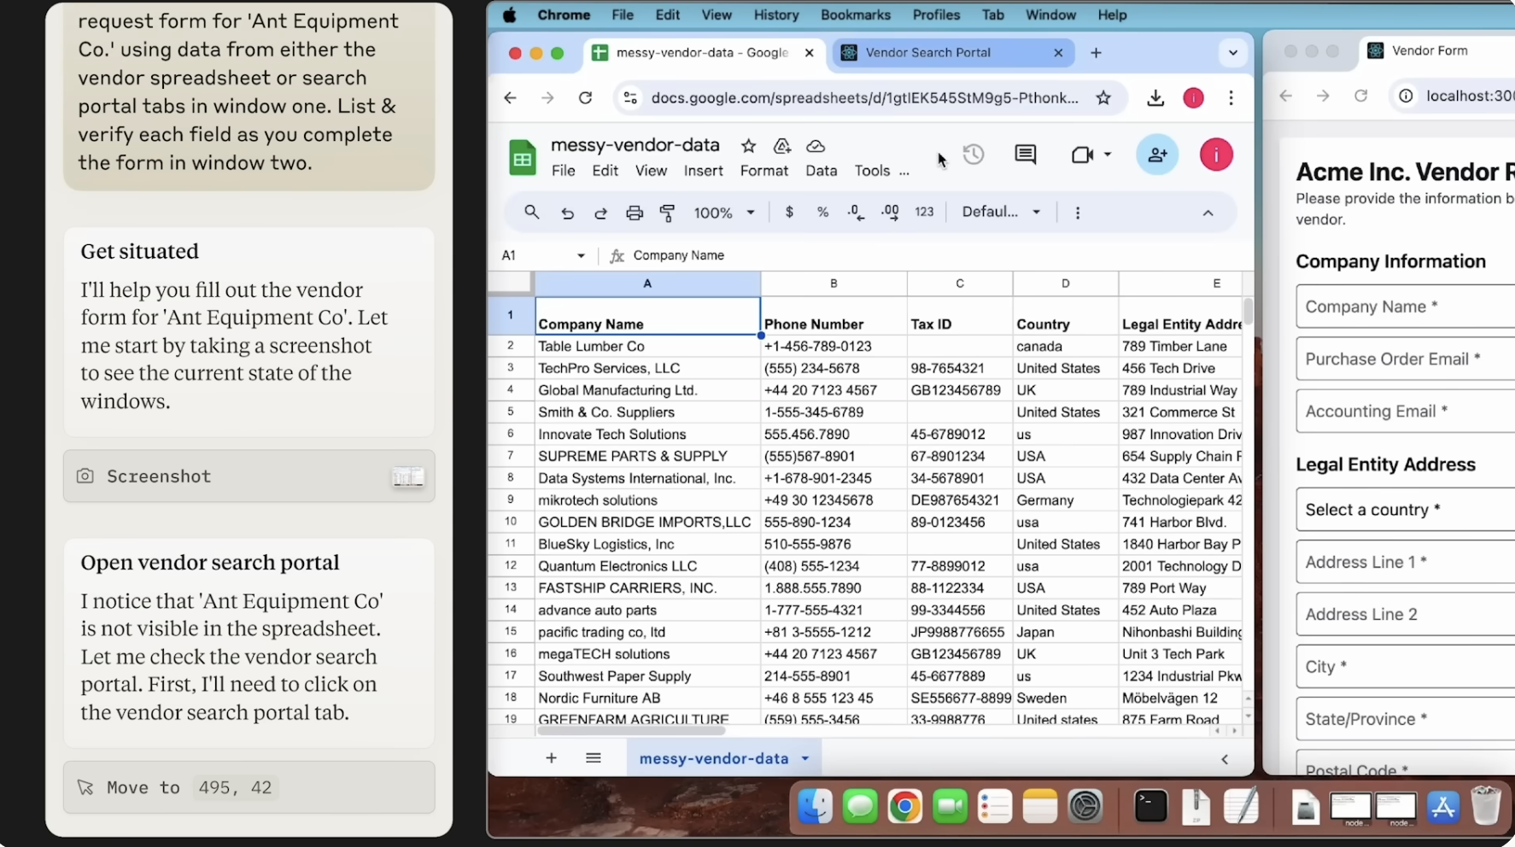
Task: Open version history clock icon
Action: tap(974, 155)
